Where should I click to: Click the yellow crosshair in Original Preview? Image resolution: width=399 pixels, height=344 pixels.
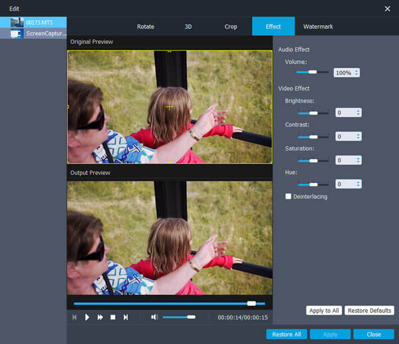(169, 107)
